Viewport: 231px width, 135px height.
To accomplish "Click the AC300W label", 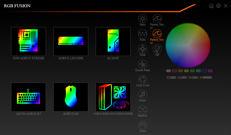I will [113, 58].
